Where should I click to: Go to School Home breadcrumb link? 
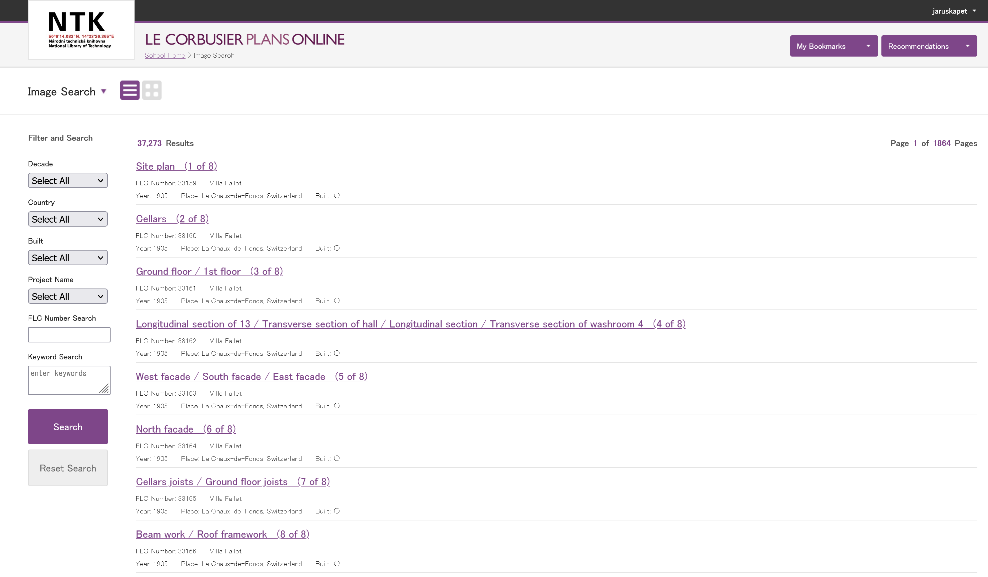(x=165, y=56)
